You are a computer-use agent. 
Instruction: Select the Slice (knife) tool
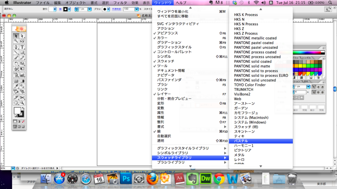(x=16, y=97)
